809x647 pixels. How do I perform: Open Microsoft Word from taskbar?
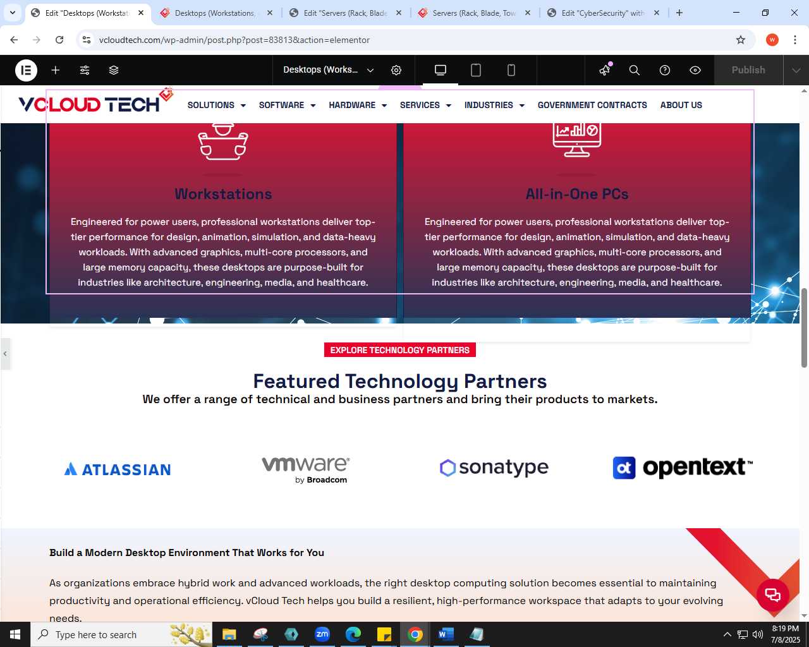446,634
